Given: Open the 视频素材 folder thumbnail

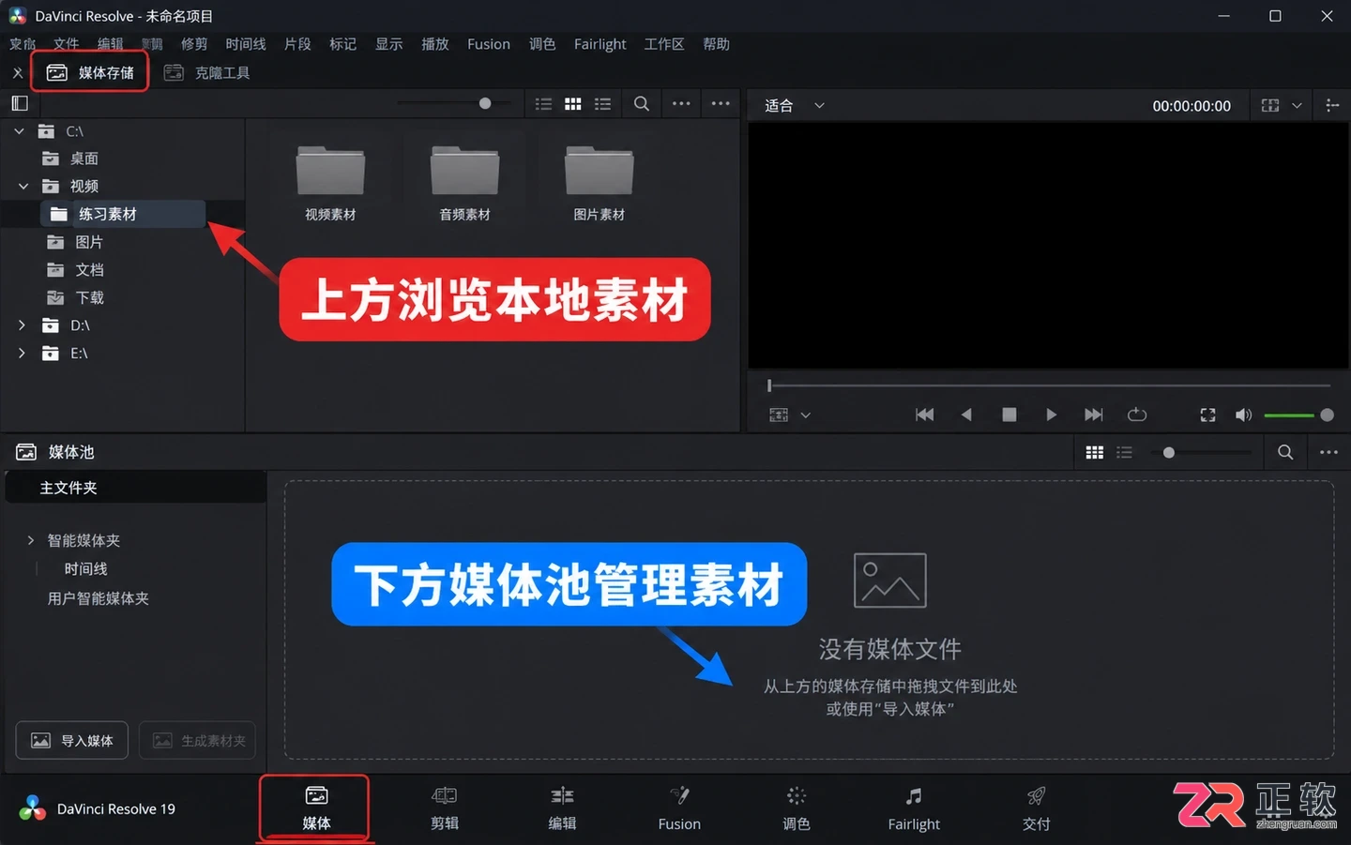Looking at the screenshot, I should [x=330, y=183].
